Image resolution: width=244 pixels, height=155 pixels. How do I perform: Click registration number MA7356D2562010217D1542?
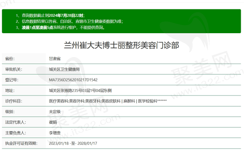(x=73, y=80)
